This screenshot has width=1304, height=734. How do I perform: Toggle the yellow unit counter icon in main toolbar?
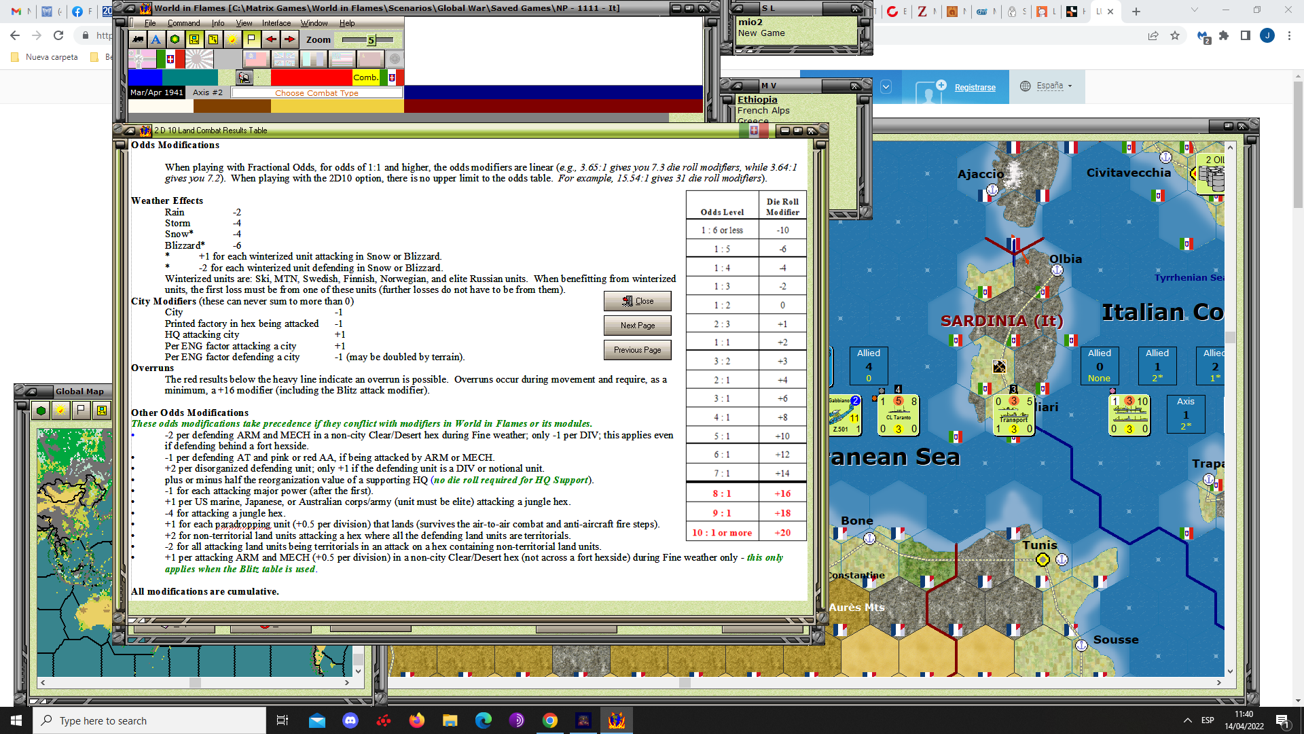click(x=194, y=39)
